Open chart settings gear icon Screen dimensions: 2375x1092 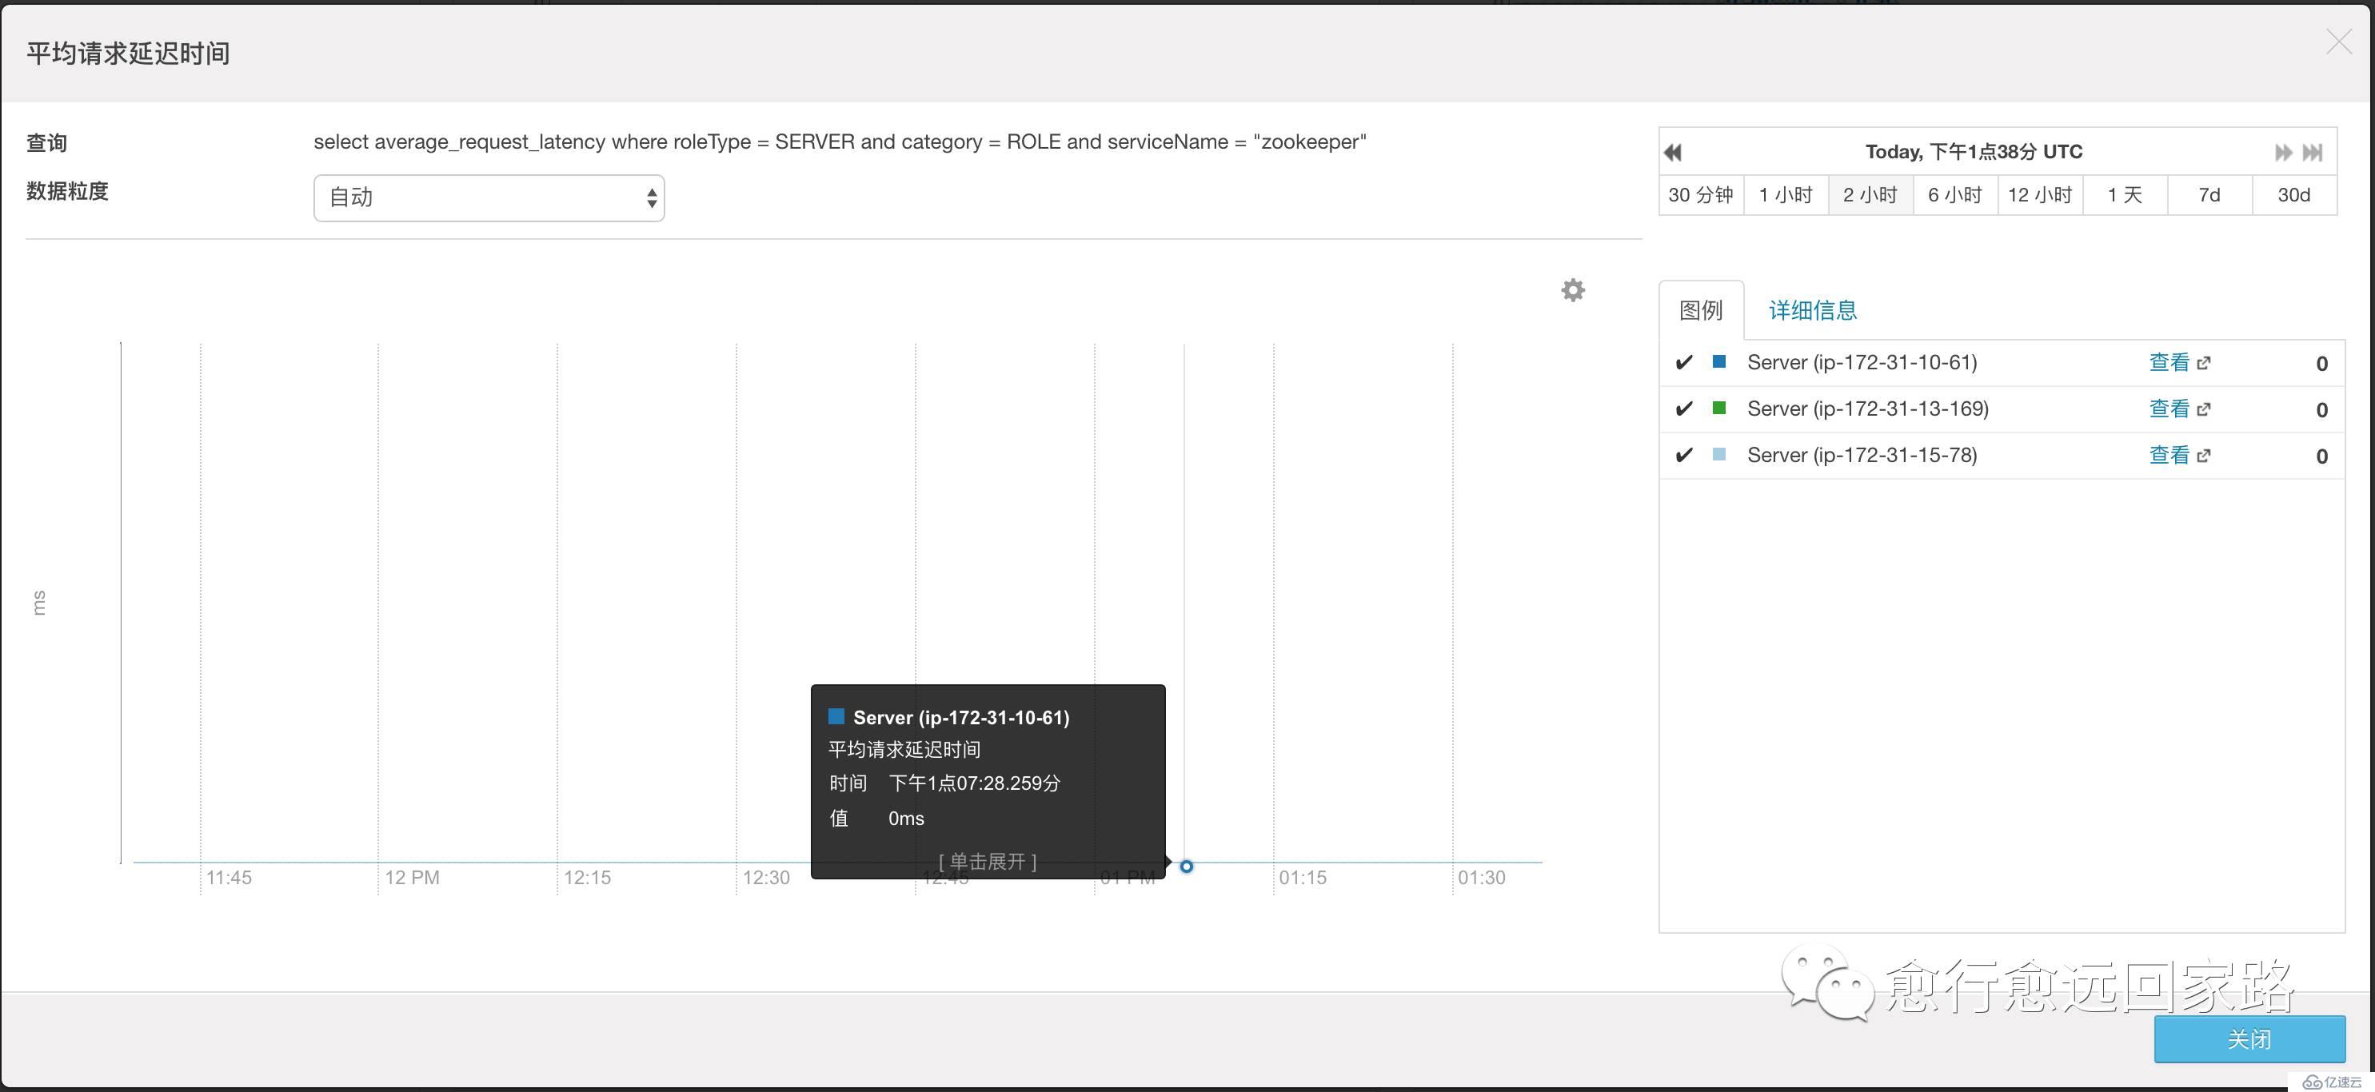coord(1573,290)
